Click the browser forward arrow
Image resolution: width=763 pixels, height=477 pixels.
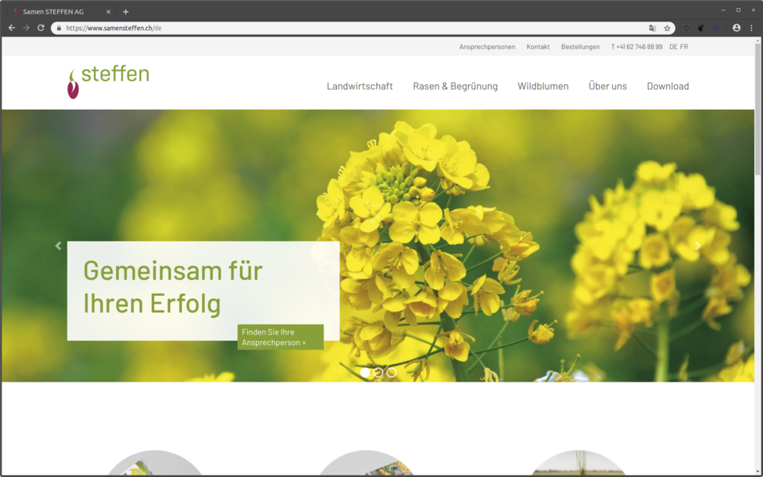pyautogui.click(x=26, y=29)
